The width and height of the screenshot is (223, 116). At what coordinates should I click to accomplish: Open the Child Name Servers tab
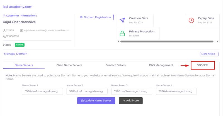[69, 65]
